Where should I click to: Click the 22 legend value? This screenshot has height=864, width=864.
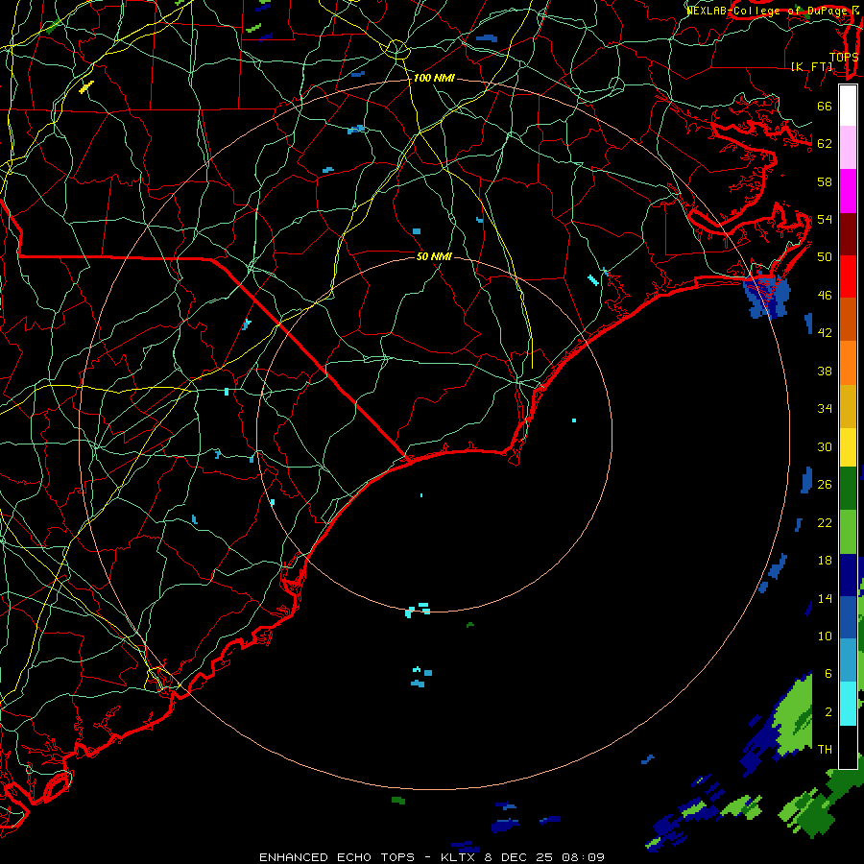click(825, 522)
